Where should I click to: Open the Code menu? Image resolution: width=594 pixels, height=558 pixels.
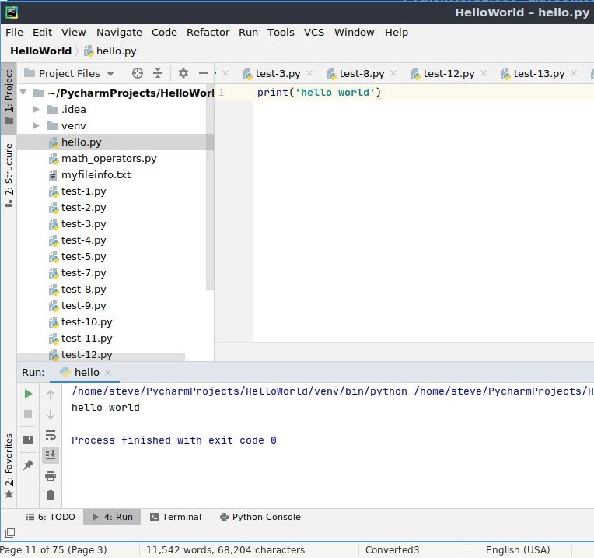164,33
